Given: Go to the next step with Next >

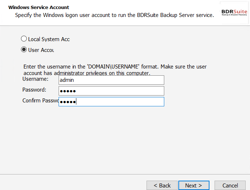Looking at the screenshot, I should pyautogui.click(x=194, y=185).
